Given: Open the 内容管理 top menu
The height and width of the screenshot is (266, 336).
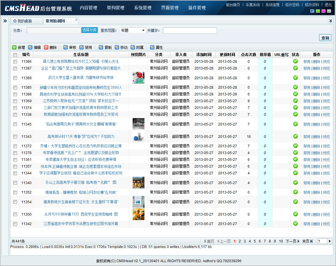Looking at the screenshot, I should (88, 8).
